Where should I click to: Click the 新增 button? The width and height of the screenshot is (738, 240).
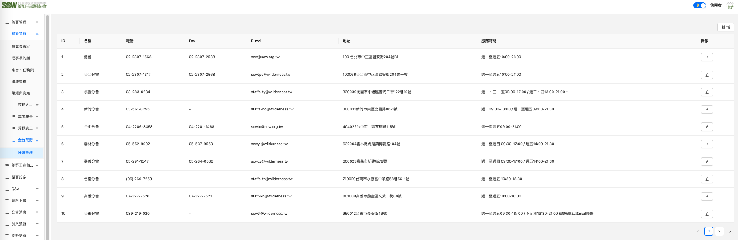tap(725, 27)
